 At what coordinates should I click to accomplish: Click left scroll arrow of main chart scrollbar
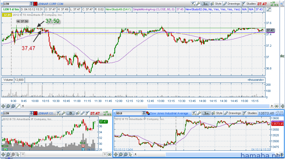pos(23,106)
